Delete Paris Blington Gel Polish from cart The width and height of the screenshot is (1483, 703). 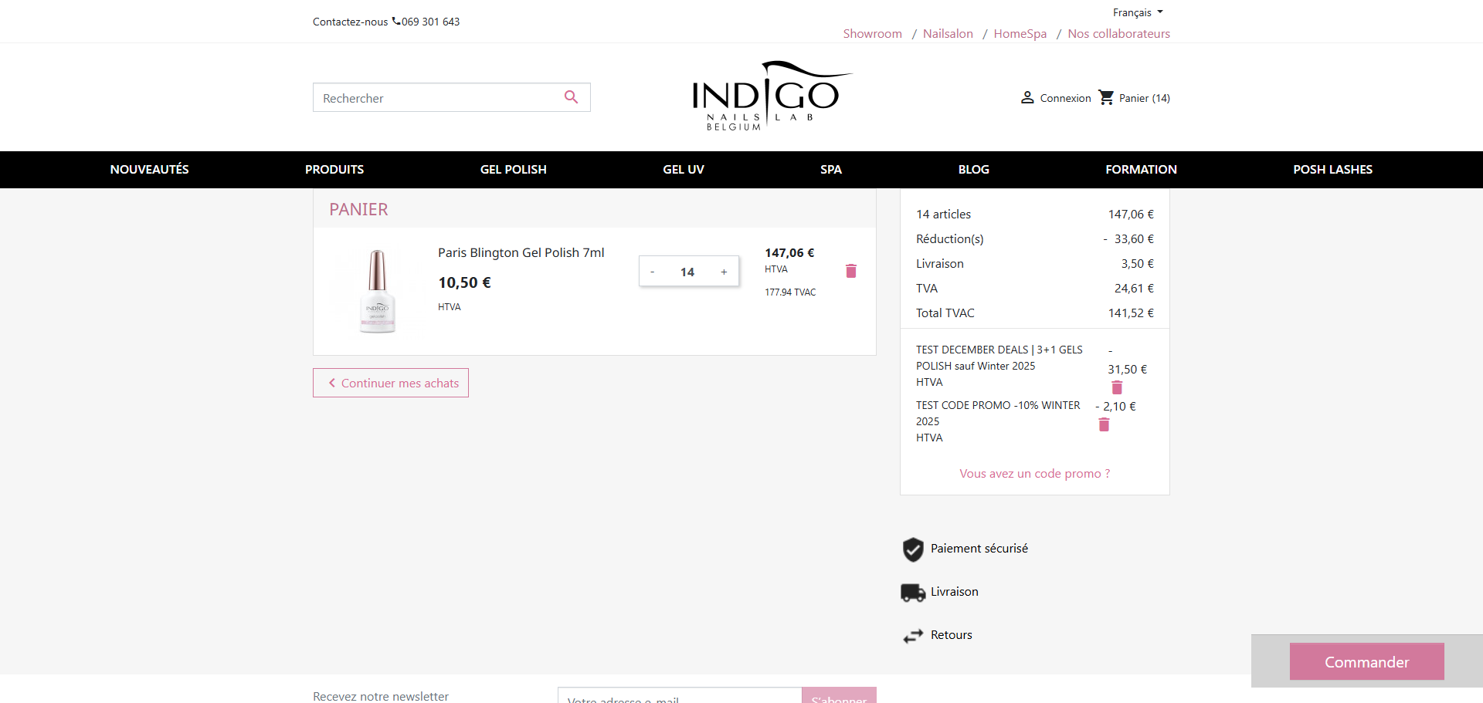click(851, 271)
